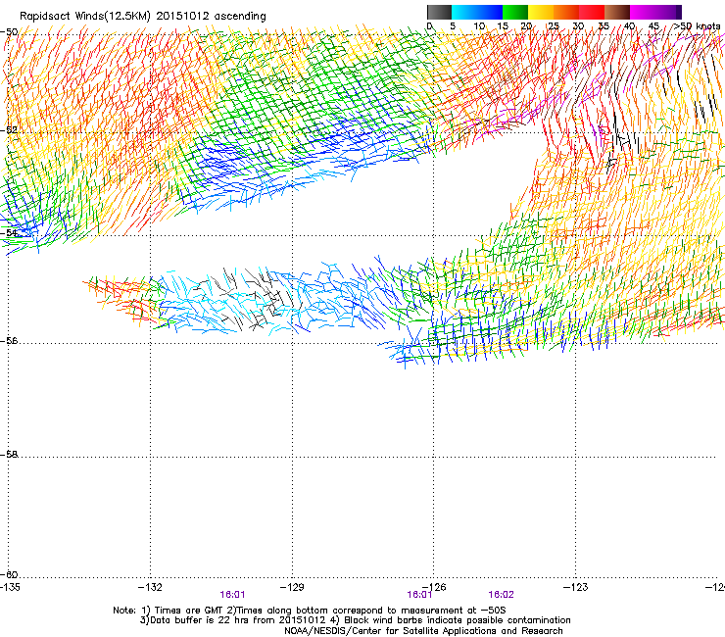Click the latitude label '-60'
Viewport: 725px width, 637px height.
tap(9, 574)
